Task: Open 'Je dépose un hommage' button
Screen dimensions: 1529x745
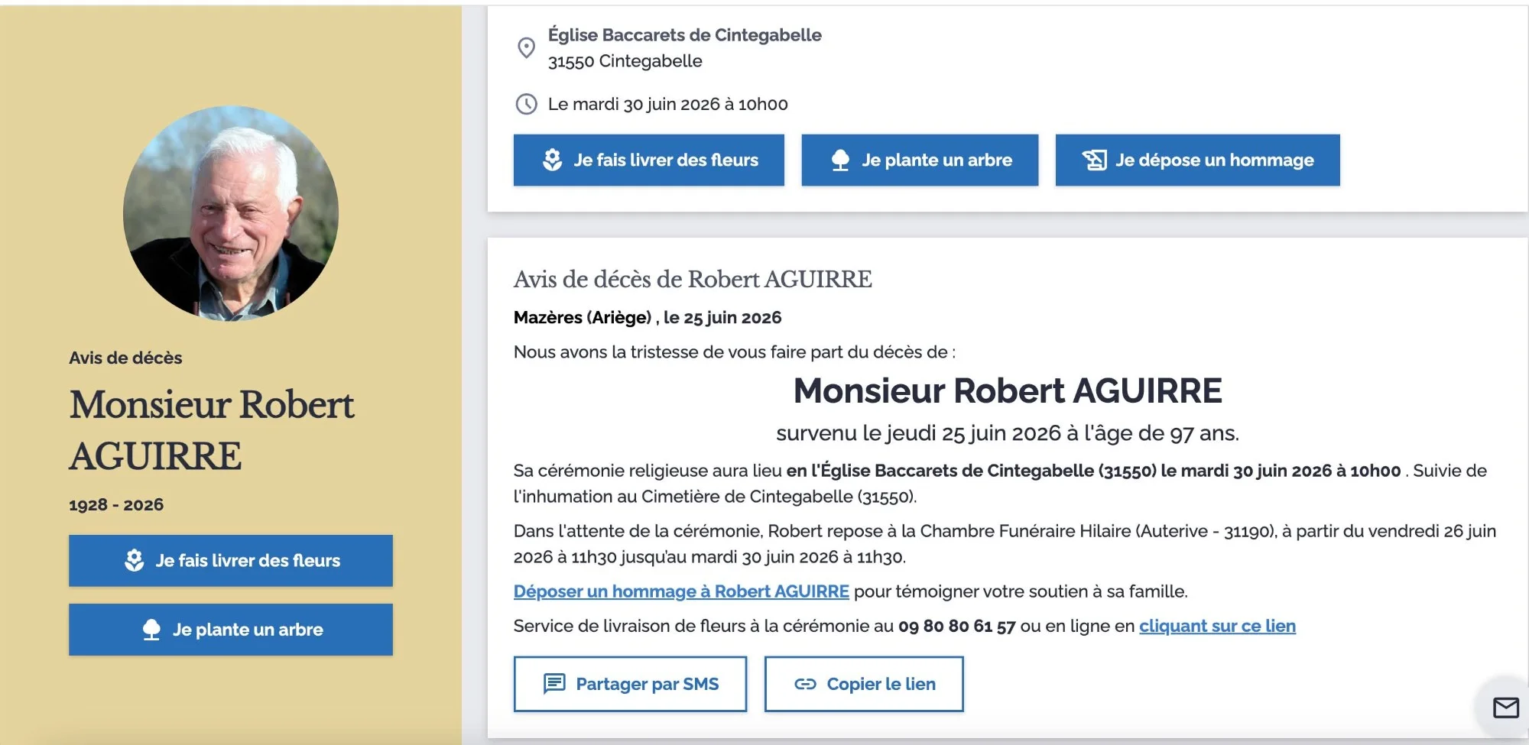Action: (x=1197, y=160)
